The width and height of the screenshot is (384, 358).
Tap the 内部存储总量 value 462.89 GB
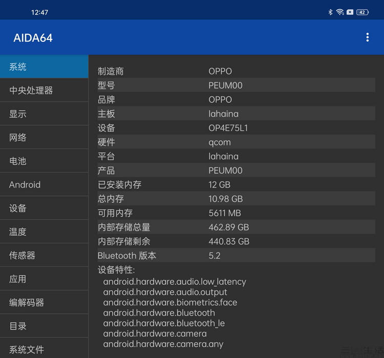(x=229, y=227)
